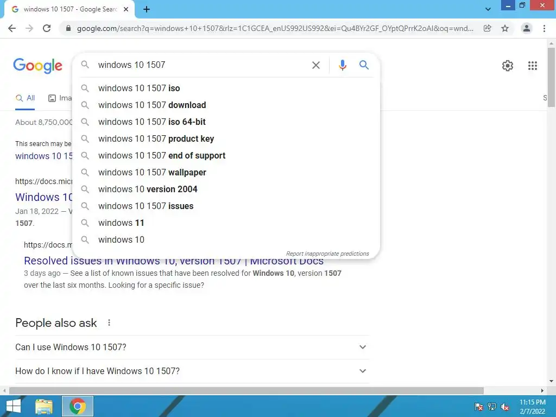Select suggestion windows 10 1507 wallpaper
Screen dimensions: 556x417
point(226,172)
